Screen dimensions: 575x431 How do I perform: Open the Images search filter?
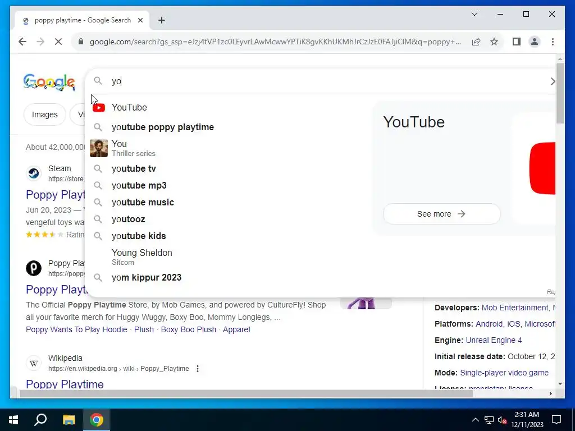click(x=45, y=114)
